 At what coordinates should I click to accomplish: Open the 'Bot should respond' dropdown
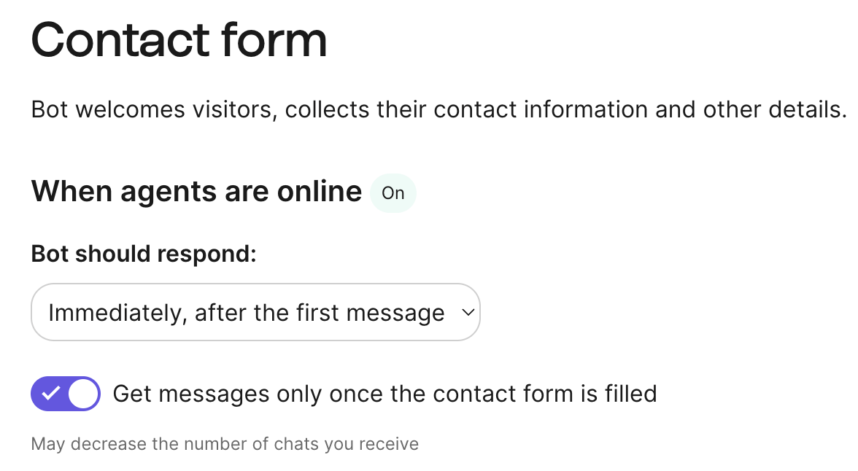coord(255,312)
